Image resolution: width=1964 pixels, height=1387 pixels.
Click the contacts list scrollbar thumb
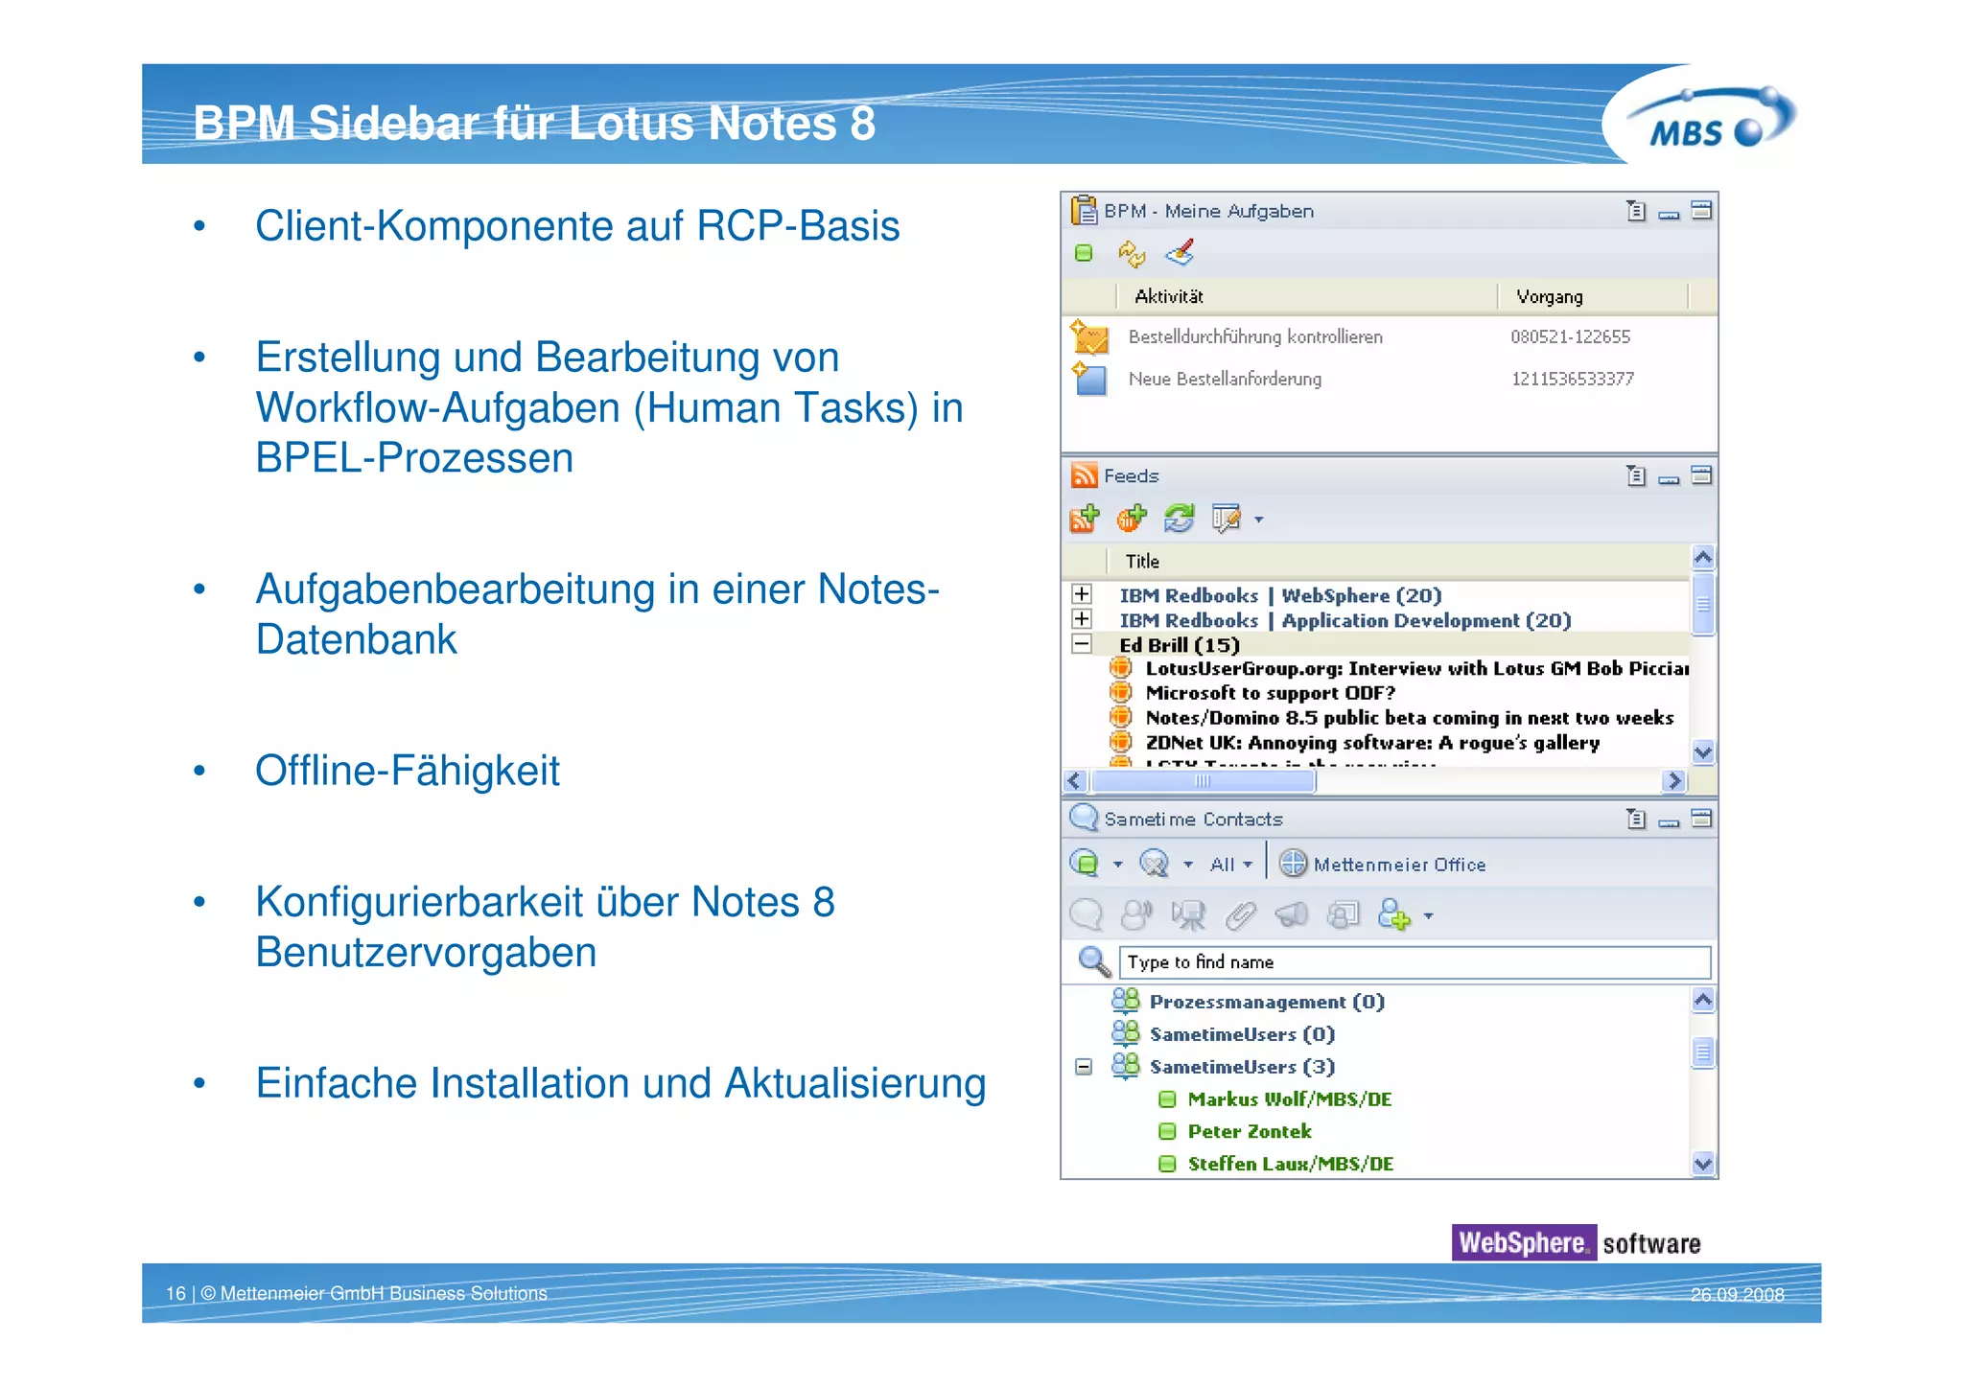(1703, 1052)
